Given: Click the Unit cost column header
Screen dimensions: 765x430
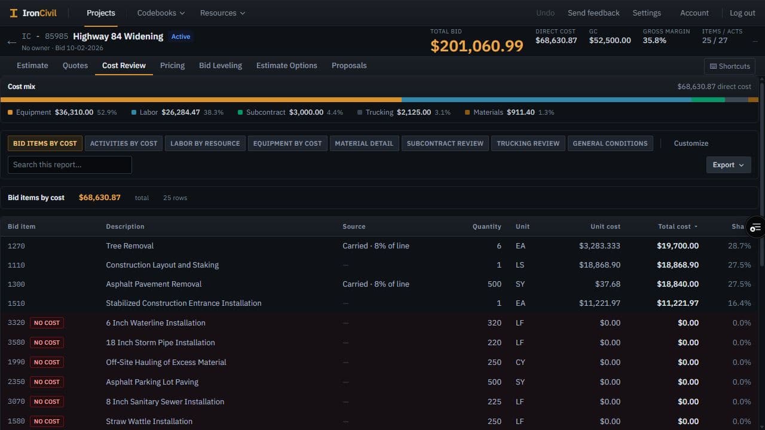Looking at the screenshot, I should click(x=605, y=226).
